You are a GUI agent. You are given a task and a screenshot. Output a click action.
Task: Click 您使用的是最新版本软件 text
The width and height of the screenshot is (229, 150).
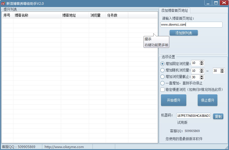pyautogui.click(x=184, y=139)
